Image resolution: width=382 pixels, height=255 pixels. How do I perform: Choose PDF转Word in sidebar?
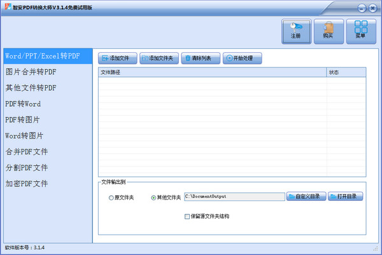click(48, 104)
